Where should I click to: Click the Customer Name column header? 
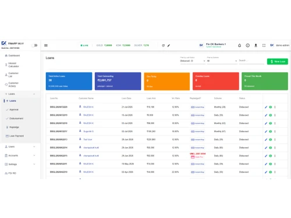86,98
